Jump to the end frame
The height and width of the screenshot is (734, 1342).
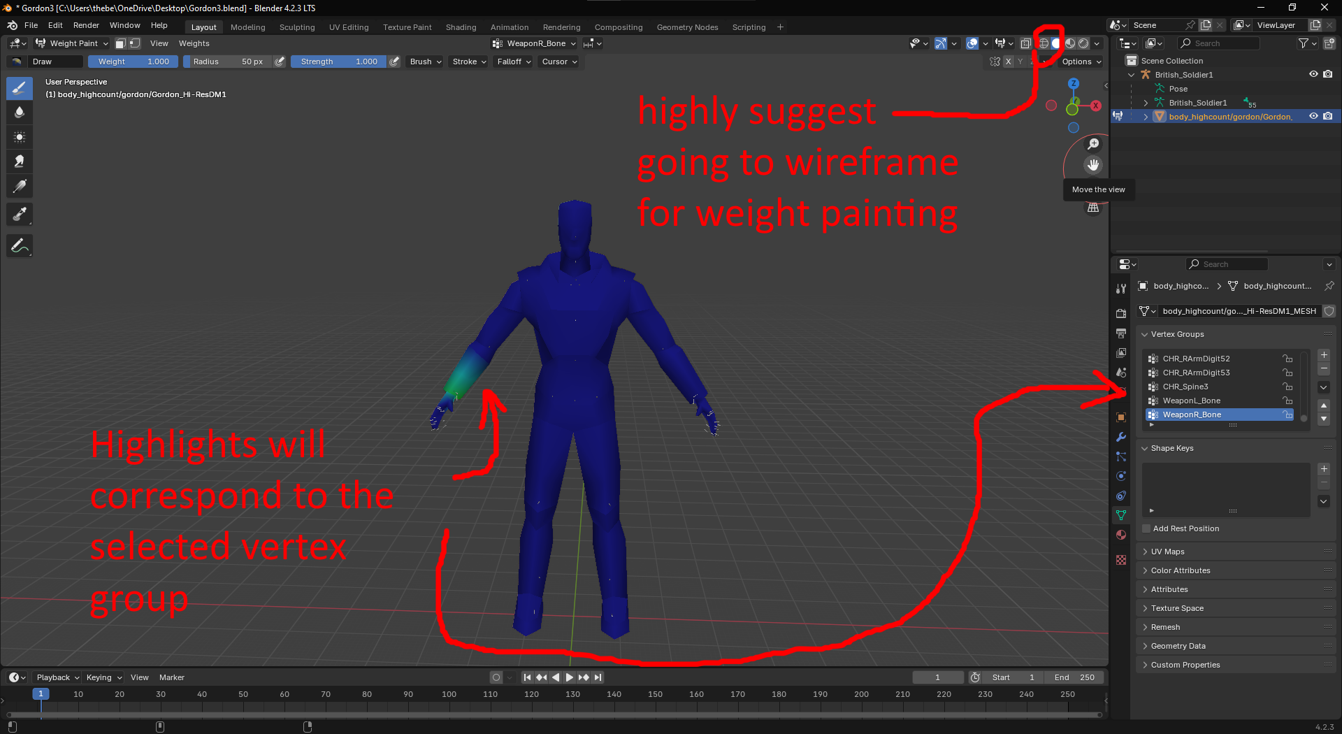click(x=598, y=677)
